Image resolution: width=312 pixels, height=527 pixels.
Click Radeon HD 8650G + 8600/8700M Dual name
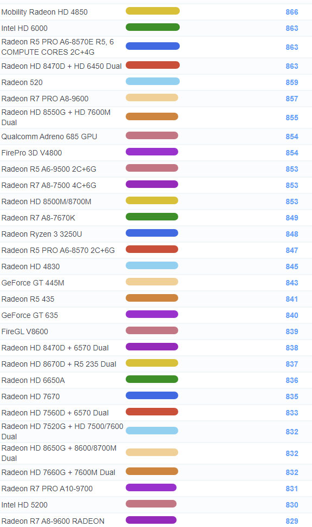click(x=59, y=453)
